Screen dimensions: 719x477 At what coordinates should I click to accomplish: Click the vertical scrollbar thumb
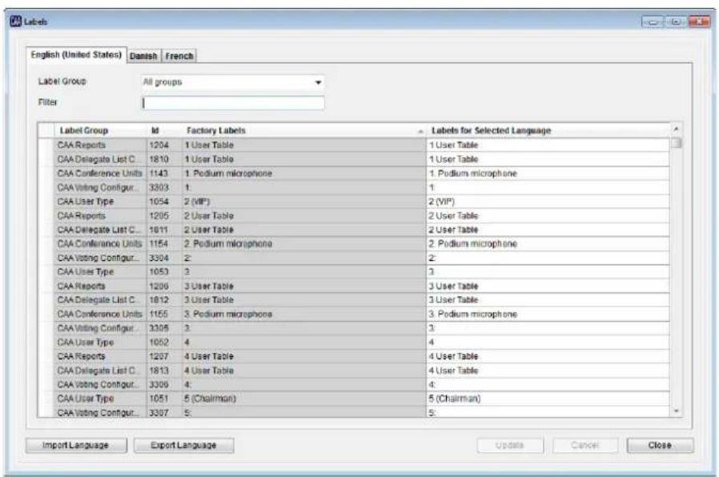pyautogui.click(x=676, y=143)
